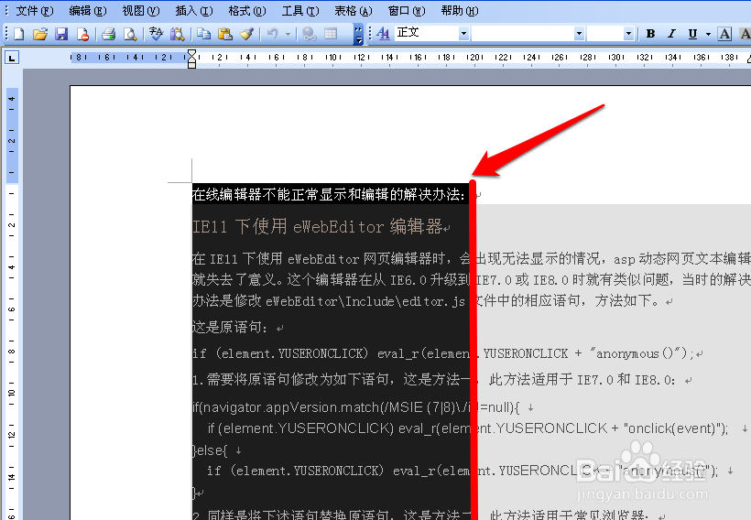Image resolution: width=751 pixels, height=520 pixels.
Task: Open the 帮助(H) menu
Action: [460, 11]
